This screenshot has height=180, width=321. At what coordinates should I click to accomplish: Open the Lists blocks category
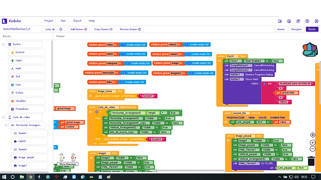point(27,85)
